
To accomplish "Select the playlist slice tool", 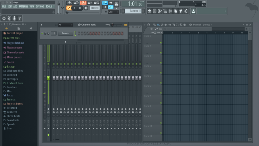I will coord(174,25).
